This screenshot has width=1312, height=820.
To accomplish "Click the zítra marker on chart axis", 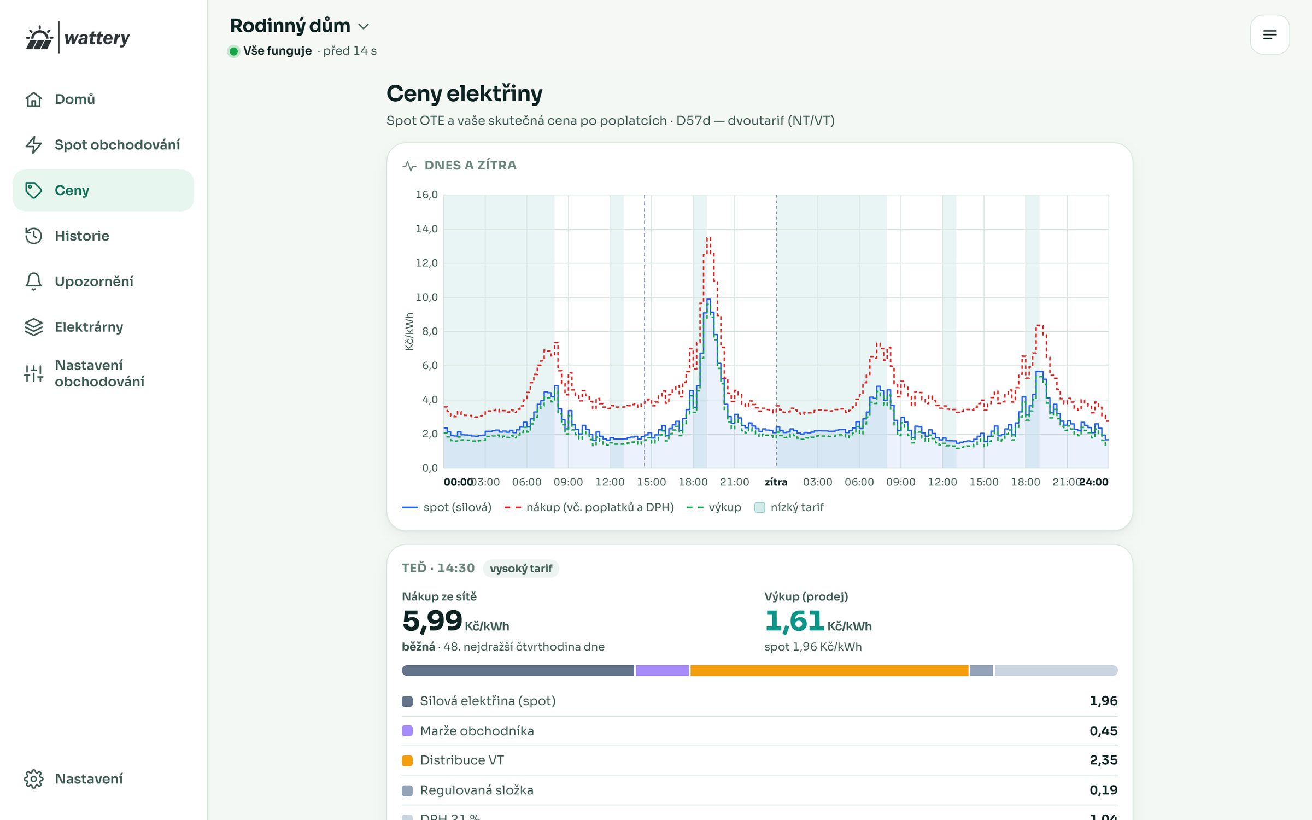I will (x=776, y=482).
